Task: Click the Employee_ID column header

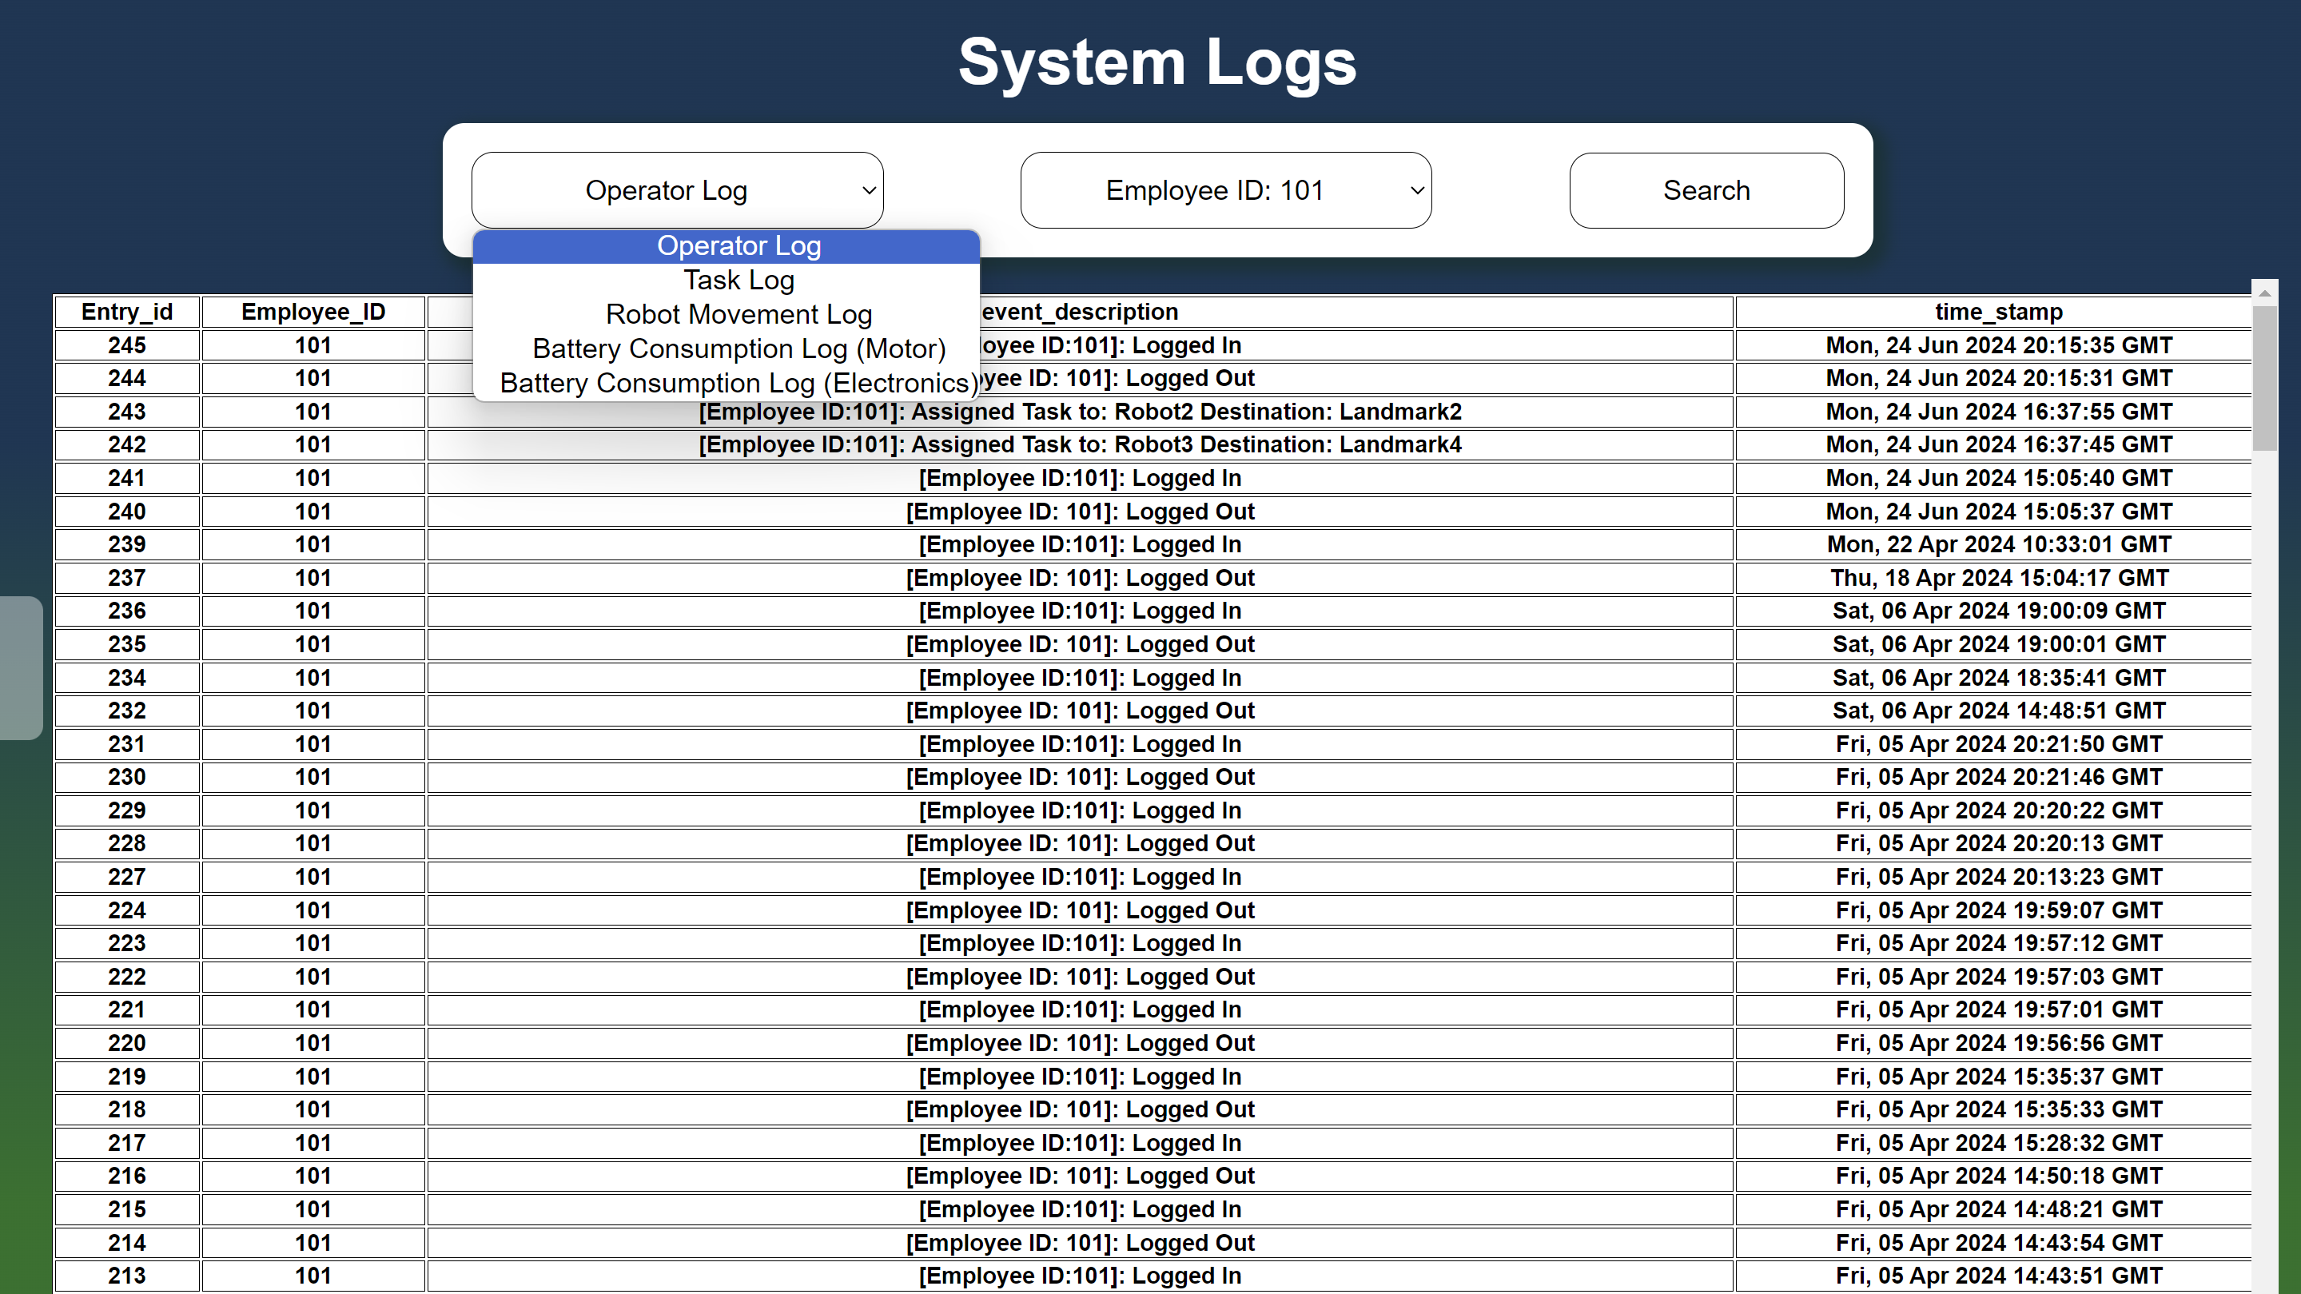Action: coord(313,312)
